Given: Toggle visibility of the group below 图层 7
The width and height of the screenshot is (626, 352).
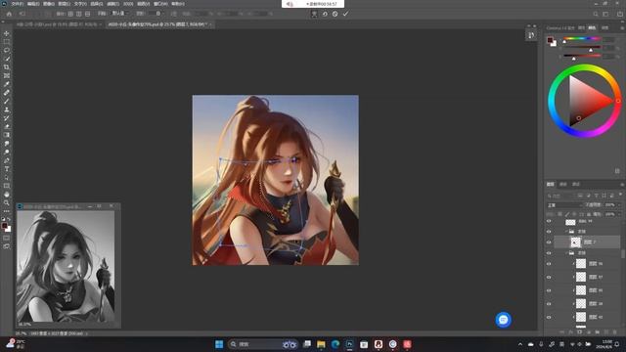Looking at the screenshot, I should pyautogui.click(x=549, y=253).
